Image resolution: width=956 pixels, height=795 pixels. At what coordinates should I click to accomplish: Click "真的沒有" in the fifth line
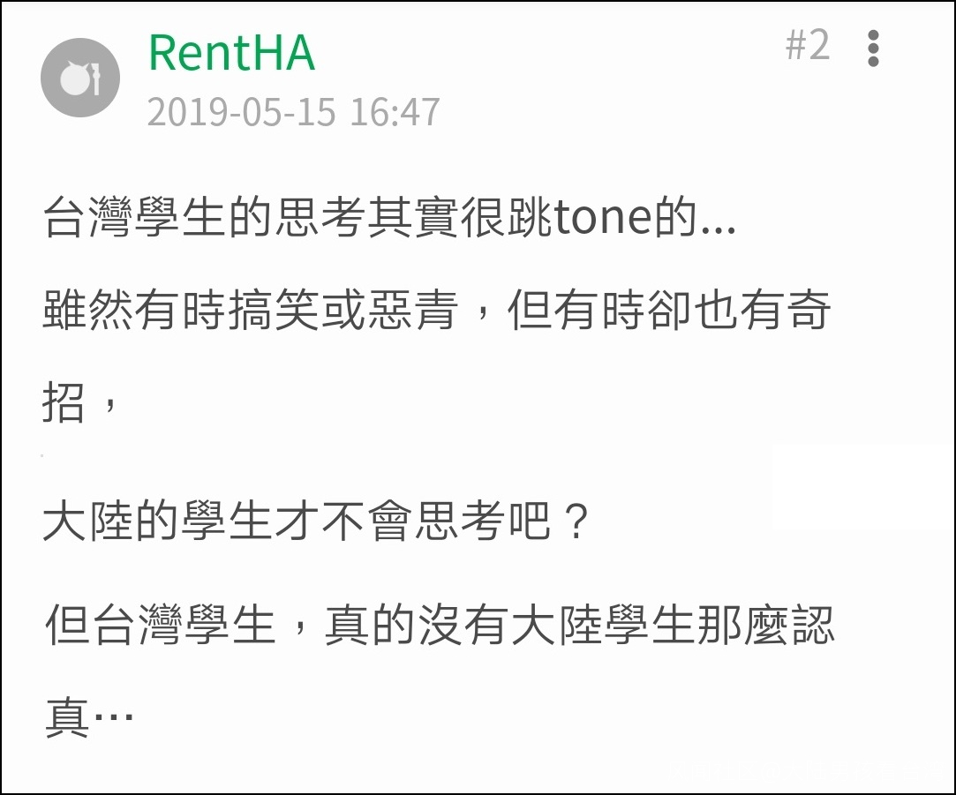click(417, 626)
